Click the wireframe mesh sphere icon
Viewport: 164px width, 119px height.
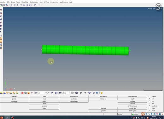[72, 93]
